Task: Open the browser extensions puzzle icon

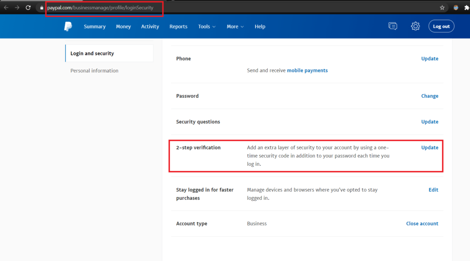Action: pyautogui.click(x=467, y=8)
